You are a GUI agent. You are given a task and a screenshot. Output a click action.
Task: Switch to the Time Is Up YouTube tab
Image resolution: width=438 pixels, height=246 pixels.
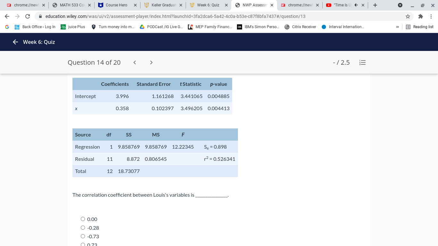point(343,5)
